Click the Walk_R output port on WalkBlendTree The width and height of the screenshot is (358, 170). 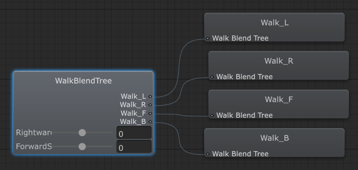coord(150,105)
